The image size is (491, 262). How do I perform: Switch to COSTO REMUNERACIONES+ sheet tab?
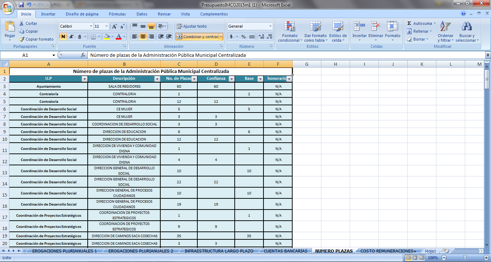pyautogui.click(x=388, y=251)
